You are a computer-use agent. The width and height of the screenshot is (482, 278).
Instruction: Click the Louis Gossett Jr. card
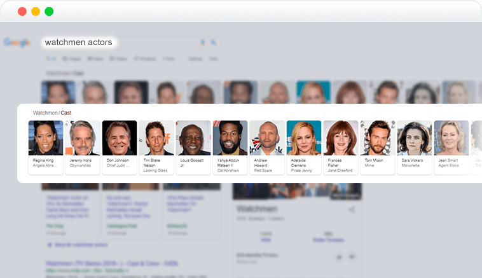tap(193, 148)
